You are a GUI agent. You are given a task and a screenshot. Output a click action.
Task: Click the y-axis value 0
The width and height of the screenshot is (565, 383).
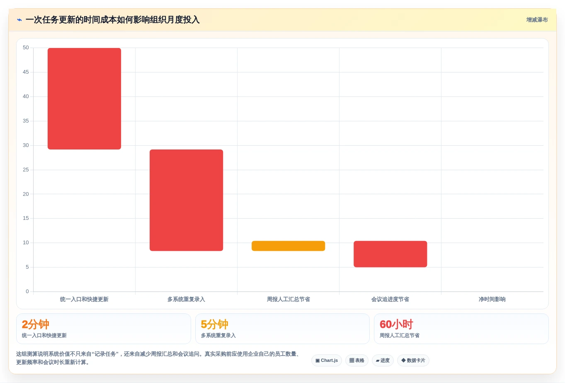click(x=27, y=291)
